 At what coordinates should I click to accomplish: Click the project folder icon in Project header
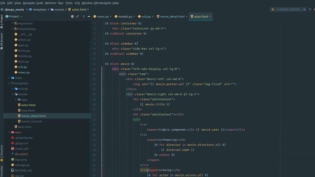click(7, 16)
